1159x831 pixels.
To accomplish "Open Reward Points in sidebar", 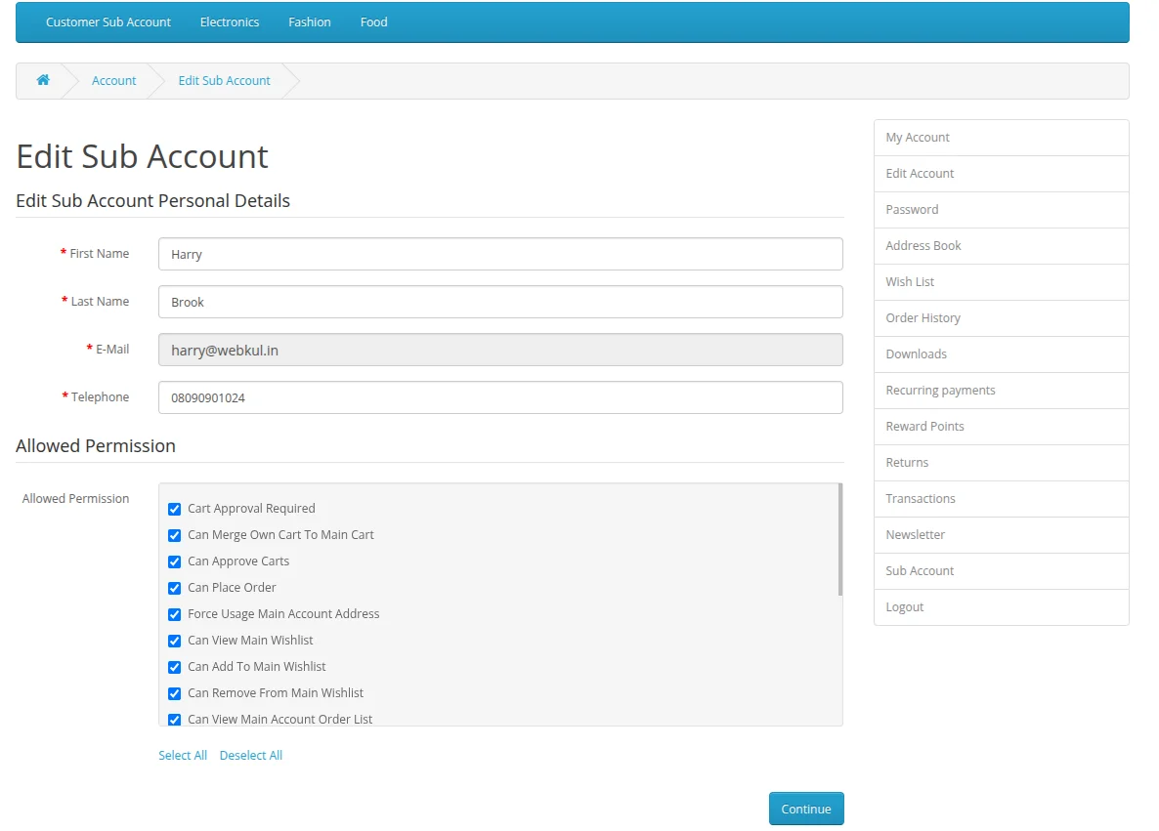I will [1001, 427].
